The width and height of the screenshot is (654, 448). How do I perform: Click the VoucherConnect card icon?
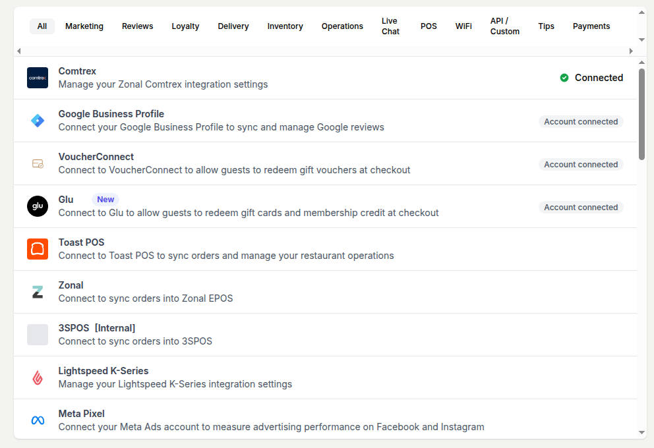point(38,164)
